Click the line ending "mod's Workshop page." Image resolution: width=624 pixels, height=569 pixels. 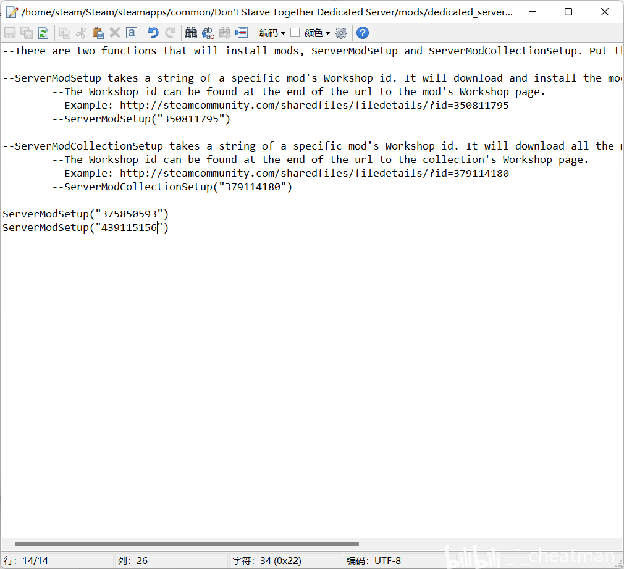click(298, 92)
